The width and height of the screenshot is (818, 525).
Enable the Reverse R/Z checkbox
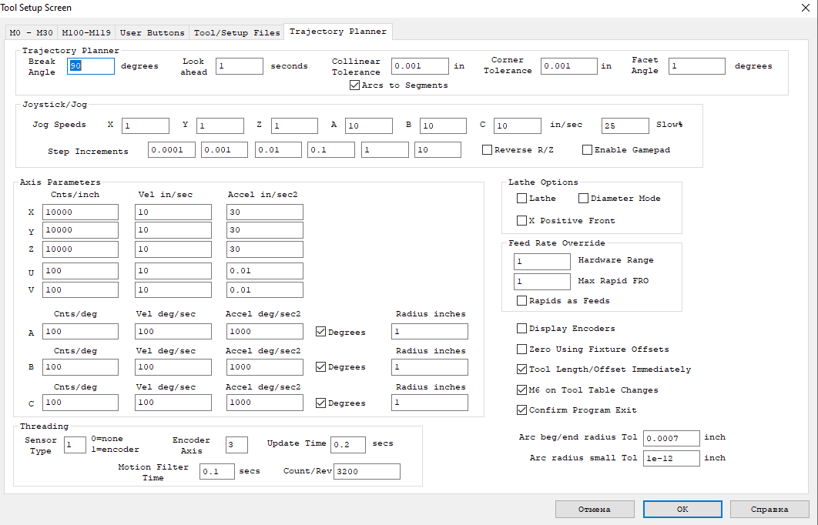coord(487,150)
